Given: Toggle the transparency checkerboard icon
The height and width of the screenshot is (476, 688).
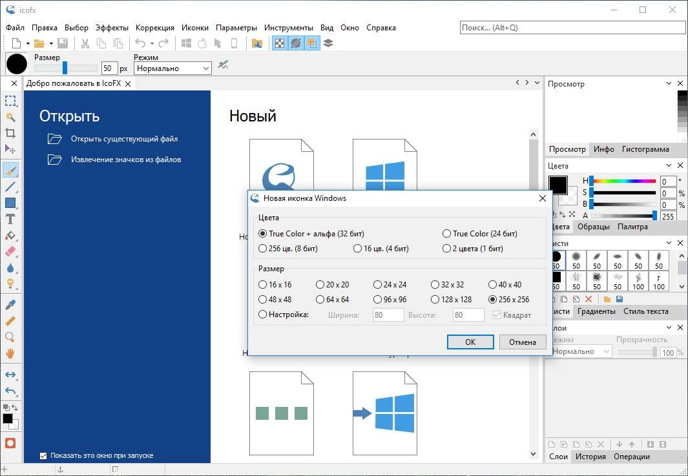Looking at the screenshot, I should [x=280, y=43].
